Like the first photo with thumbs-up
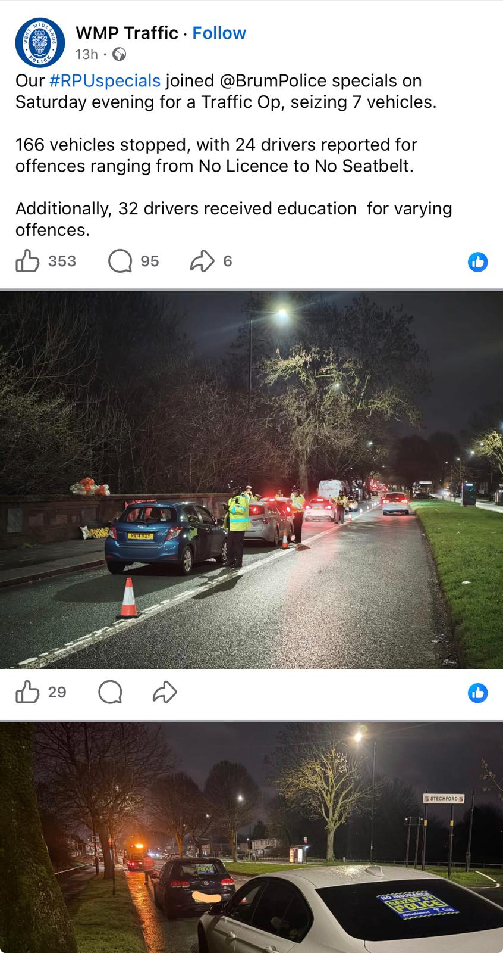Image resolution: width=503 pixels, height=953 pixels. point(27,692)
